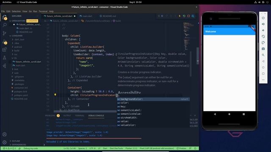Open the Explorer view in activity bar
This screenshot has height=152, width=271.
pyautogui.click(x=5, y=17)
